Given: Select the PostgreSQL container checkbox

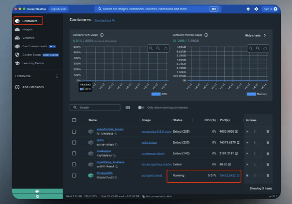Looking at the screenshot, I should click(74, 176).
